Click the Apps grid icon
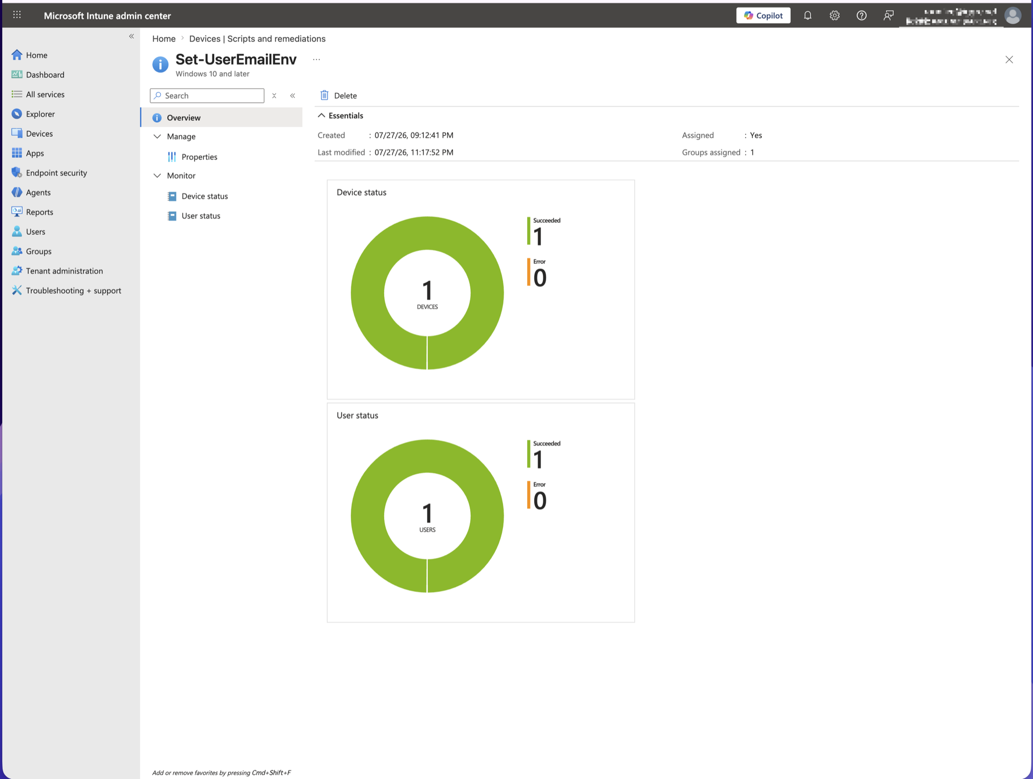This screenshot has width=1033, height=779. (x=17, y=153)
